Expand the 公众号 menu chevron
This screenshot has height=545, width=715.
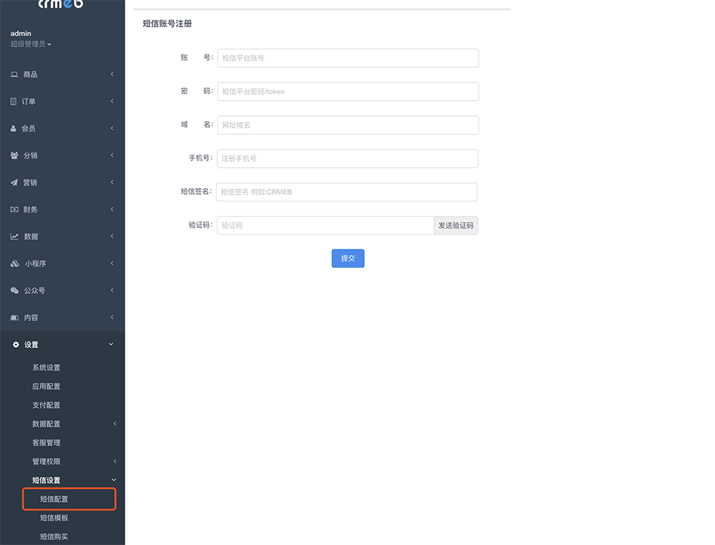(112, 290)
